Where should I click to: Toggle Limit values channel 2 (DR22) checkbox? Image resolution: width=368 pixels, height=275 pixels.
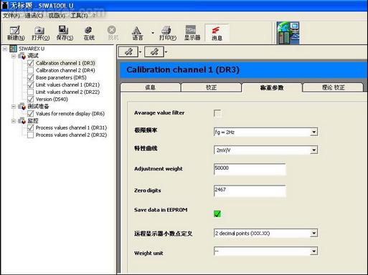tap(31, 92)
